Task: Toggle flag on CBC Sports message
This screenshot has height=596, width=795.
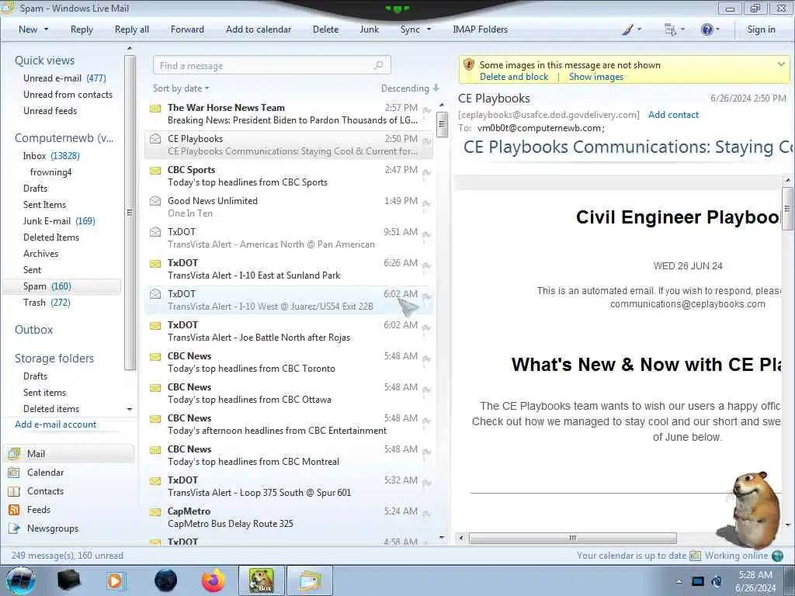Action: 426,173
